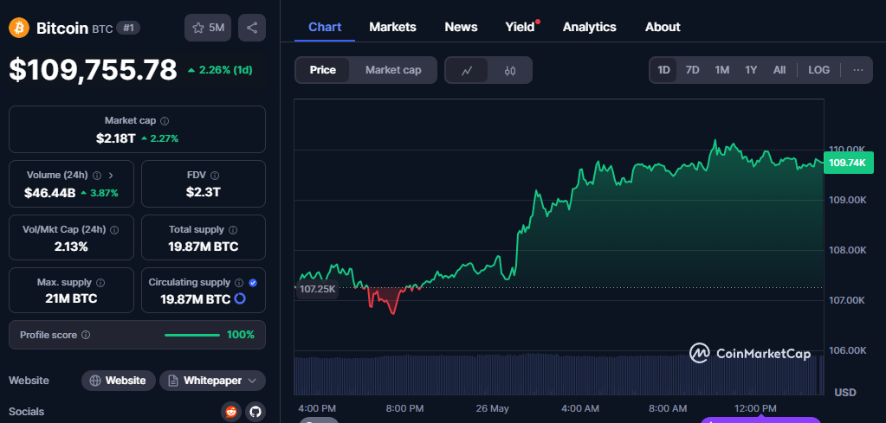
Task: Open the Chart tab
Action: [x=325, y=27]
